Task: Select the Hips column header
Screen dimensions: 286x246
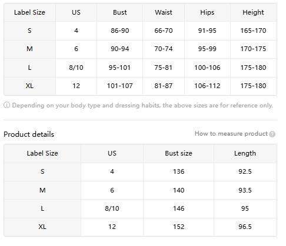Action: point(207,12)
